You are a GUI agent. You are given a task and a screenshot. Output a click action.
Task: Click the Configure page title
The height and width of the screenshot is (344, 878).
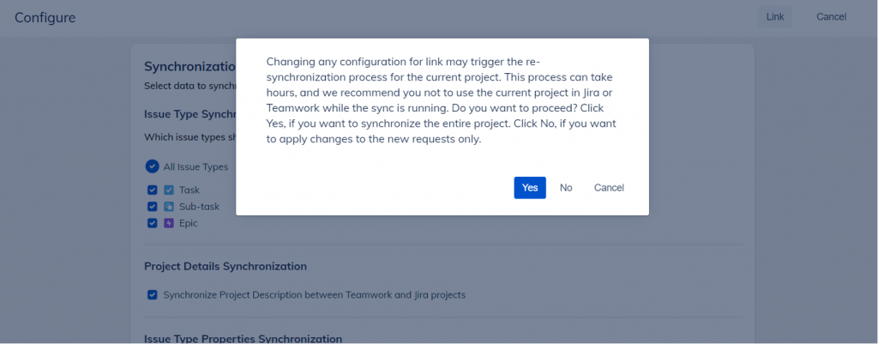[45, 17]
